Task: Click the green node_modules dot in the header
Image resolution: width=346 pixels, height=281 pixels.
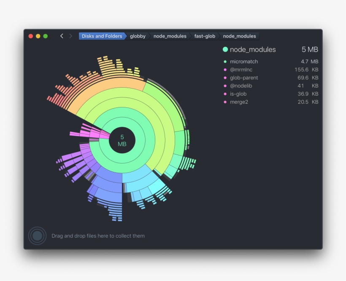Action: pos(225,49)
